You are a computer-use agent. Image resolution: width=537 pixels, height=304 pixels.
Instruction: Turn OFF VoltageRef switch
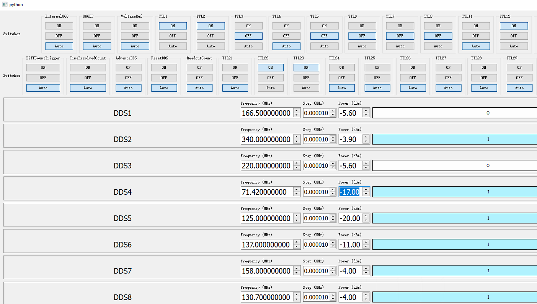pos(135,36)
